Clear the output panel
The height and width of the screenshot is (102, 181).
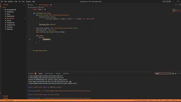[173, 74]
